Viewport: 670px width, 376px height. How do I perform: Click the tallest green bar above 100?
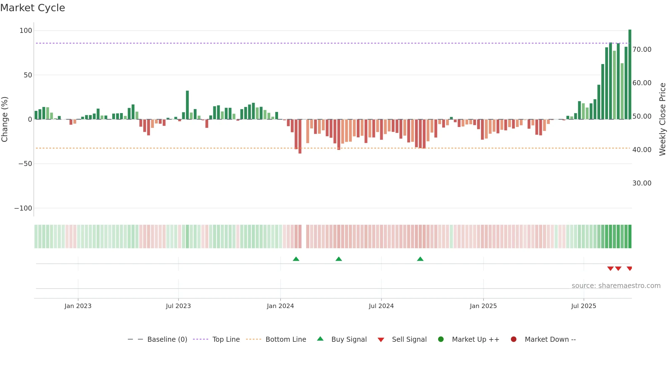(630, 74)
